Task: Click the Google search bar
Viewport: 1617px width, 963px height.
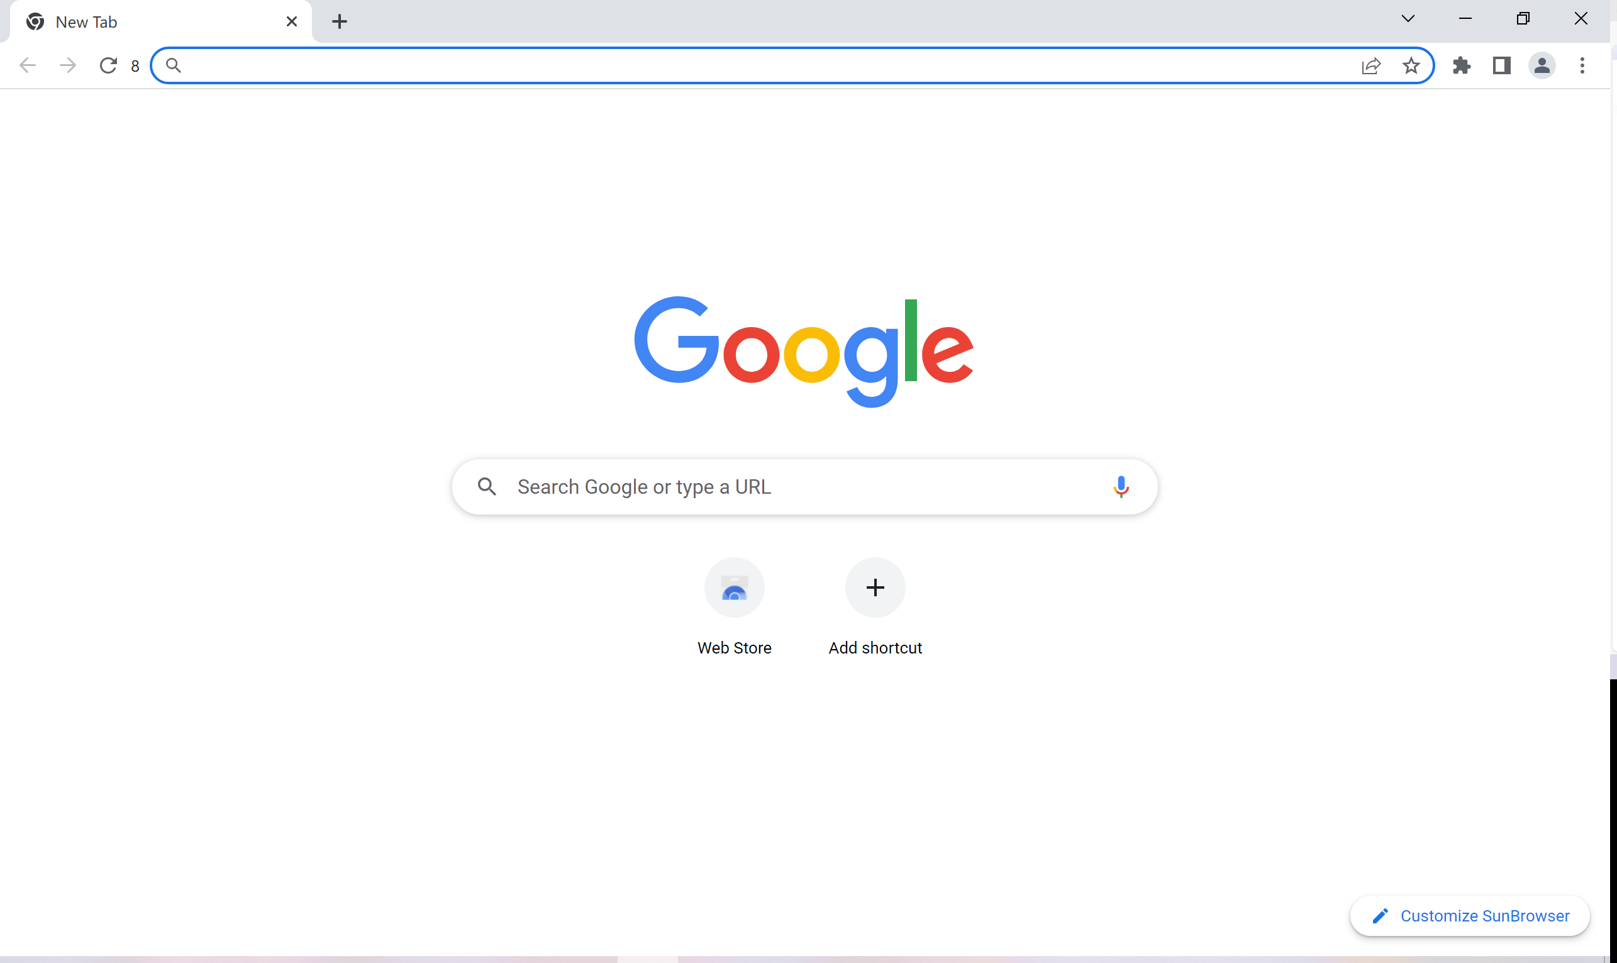Action: point(804,486)
